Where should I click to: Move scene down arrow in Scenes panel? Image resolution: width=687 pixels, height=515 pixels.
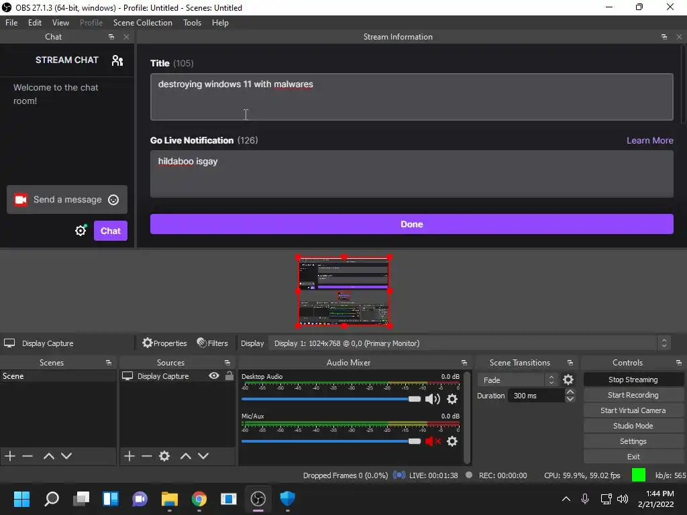66,456
